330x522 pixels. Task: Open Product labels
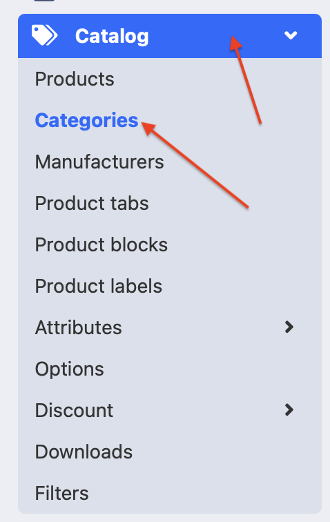tap(99, 286)
